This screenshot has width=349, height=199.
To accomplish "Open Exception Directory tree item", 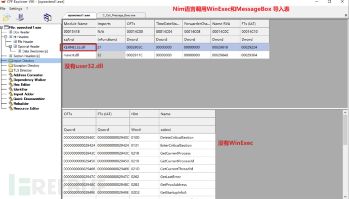I will tap(26, 65).
